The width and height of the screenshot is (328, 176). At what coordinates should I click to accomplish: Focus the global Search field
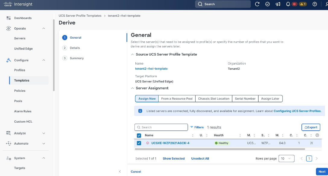(223, 4)
